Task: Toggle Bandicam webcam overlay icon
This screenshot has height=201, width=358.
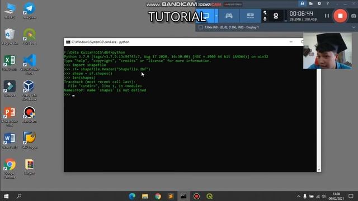Action: [276, 16]
